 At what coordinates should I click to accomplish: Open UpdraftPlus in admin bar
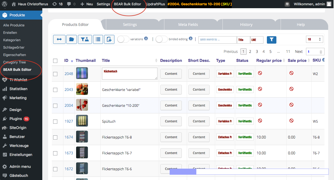tap(156, 4)
